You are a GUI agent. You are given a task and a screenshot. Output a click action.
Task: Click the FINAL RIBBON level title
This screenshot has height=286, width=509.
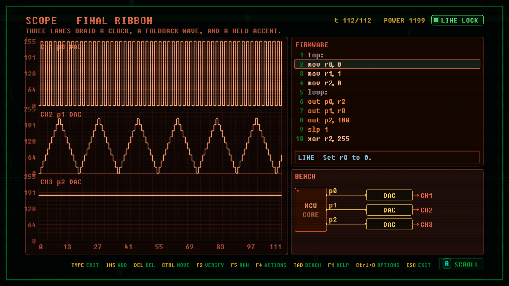click(115, 21)
